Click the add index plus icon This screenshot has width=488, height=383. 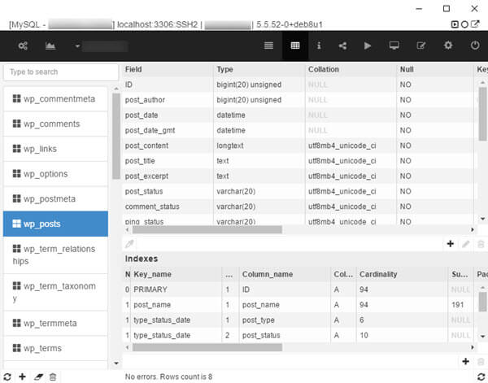pos(465,361)
